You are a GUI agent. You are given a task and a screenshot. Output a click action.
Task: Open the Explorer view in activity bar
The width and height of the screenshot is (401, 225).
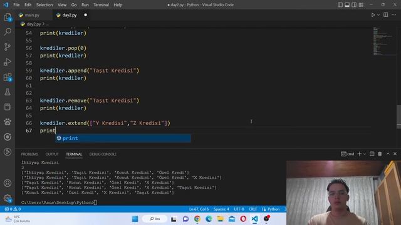click(x=8, y=17)
